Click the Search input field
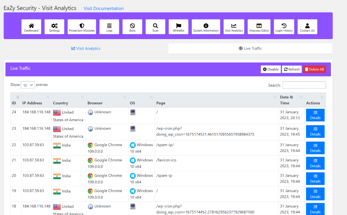 coord(304,85)
